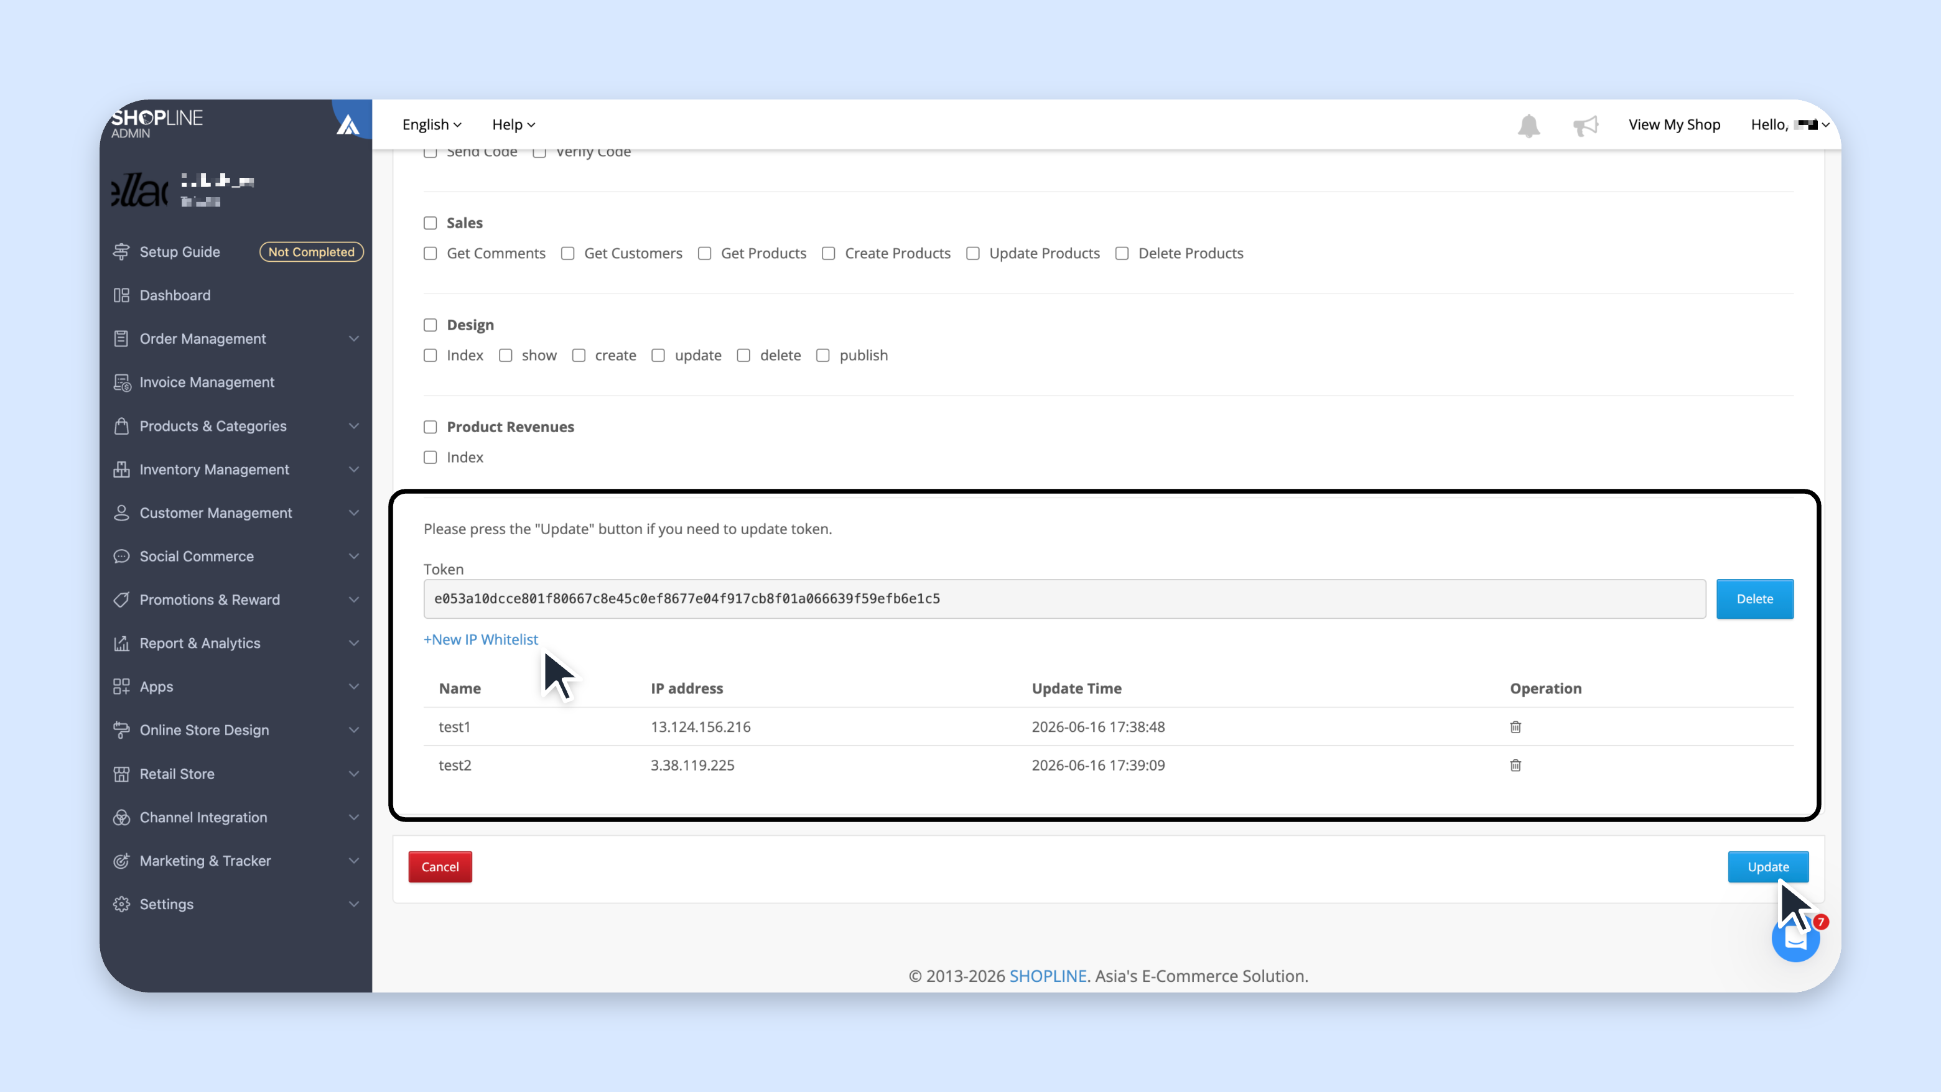Open the Hello user account dropdown
This screenshot has height=1092, width=1941.
1790,124
